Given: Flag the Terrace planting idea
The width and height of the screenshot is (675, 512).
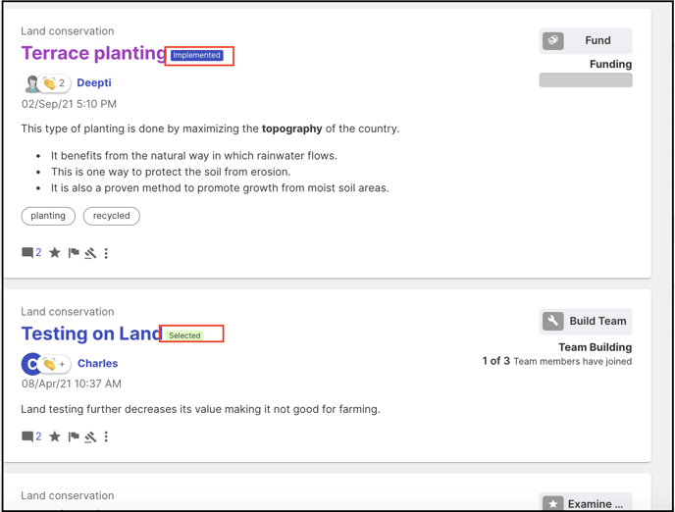Looking at the screenshot, I should pos(74,252).
